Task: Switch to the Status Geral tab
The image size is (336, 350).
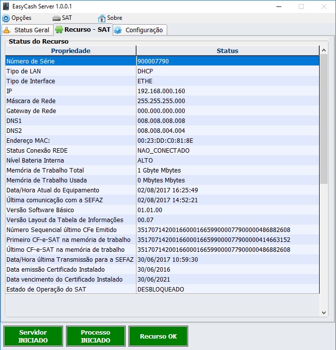Action: [x=31, y=30]
